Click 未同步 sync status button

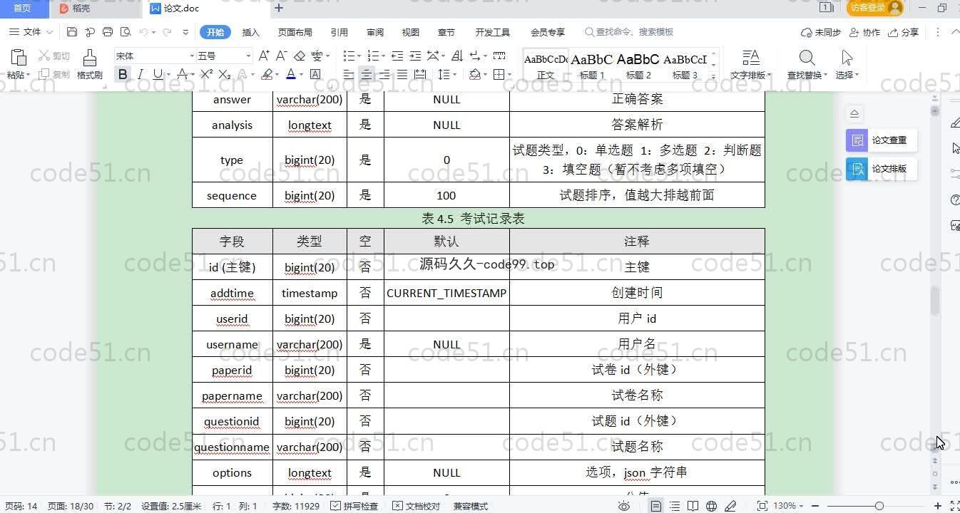pos(821,32)
